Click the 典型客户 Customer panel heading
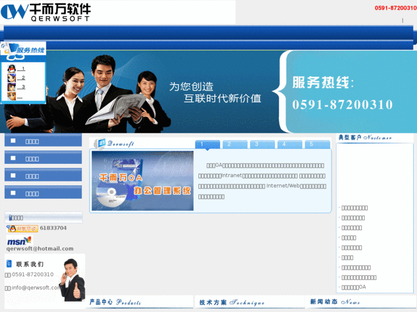 click(365, 137)
